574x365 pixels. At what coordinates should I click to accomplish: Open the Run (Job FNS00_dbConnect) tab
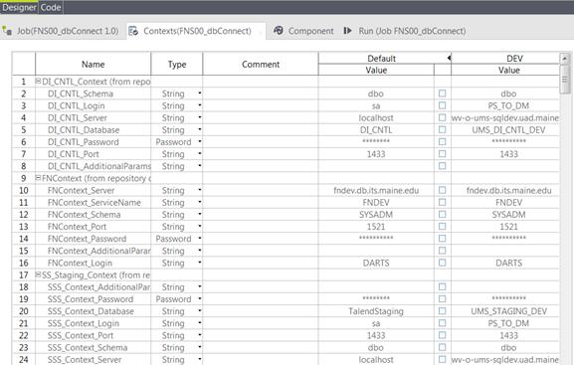[412, 31]
